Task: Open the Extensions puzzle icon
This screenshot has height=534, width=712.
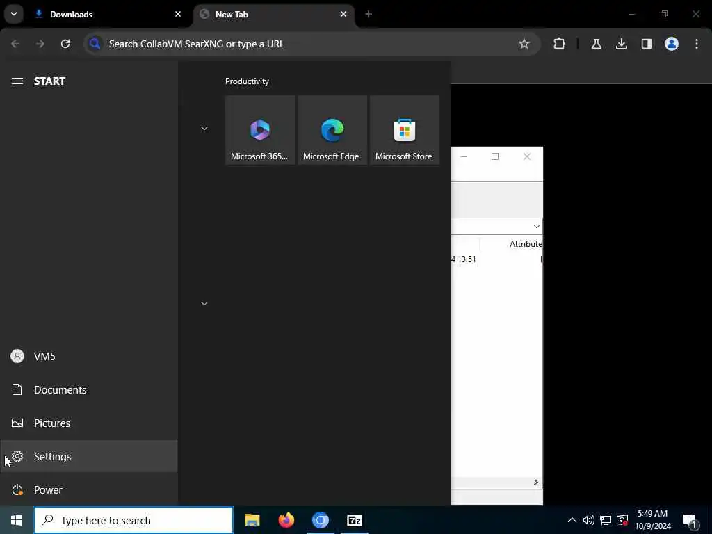Action: tap(560, 44)
